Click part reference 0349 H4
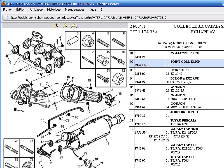 click(x=141, y=65)
